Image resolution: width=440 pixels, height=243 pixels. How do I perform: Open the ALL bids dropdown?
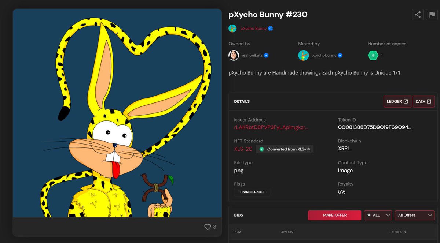tap(378, 215)
